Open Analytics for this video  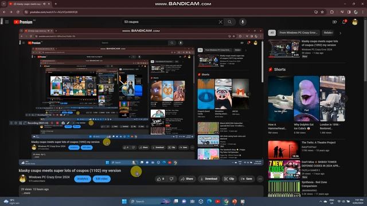point(83,179)
